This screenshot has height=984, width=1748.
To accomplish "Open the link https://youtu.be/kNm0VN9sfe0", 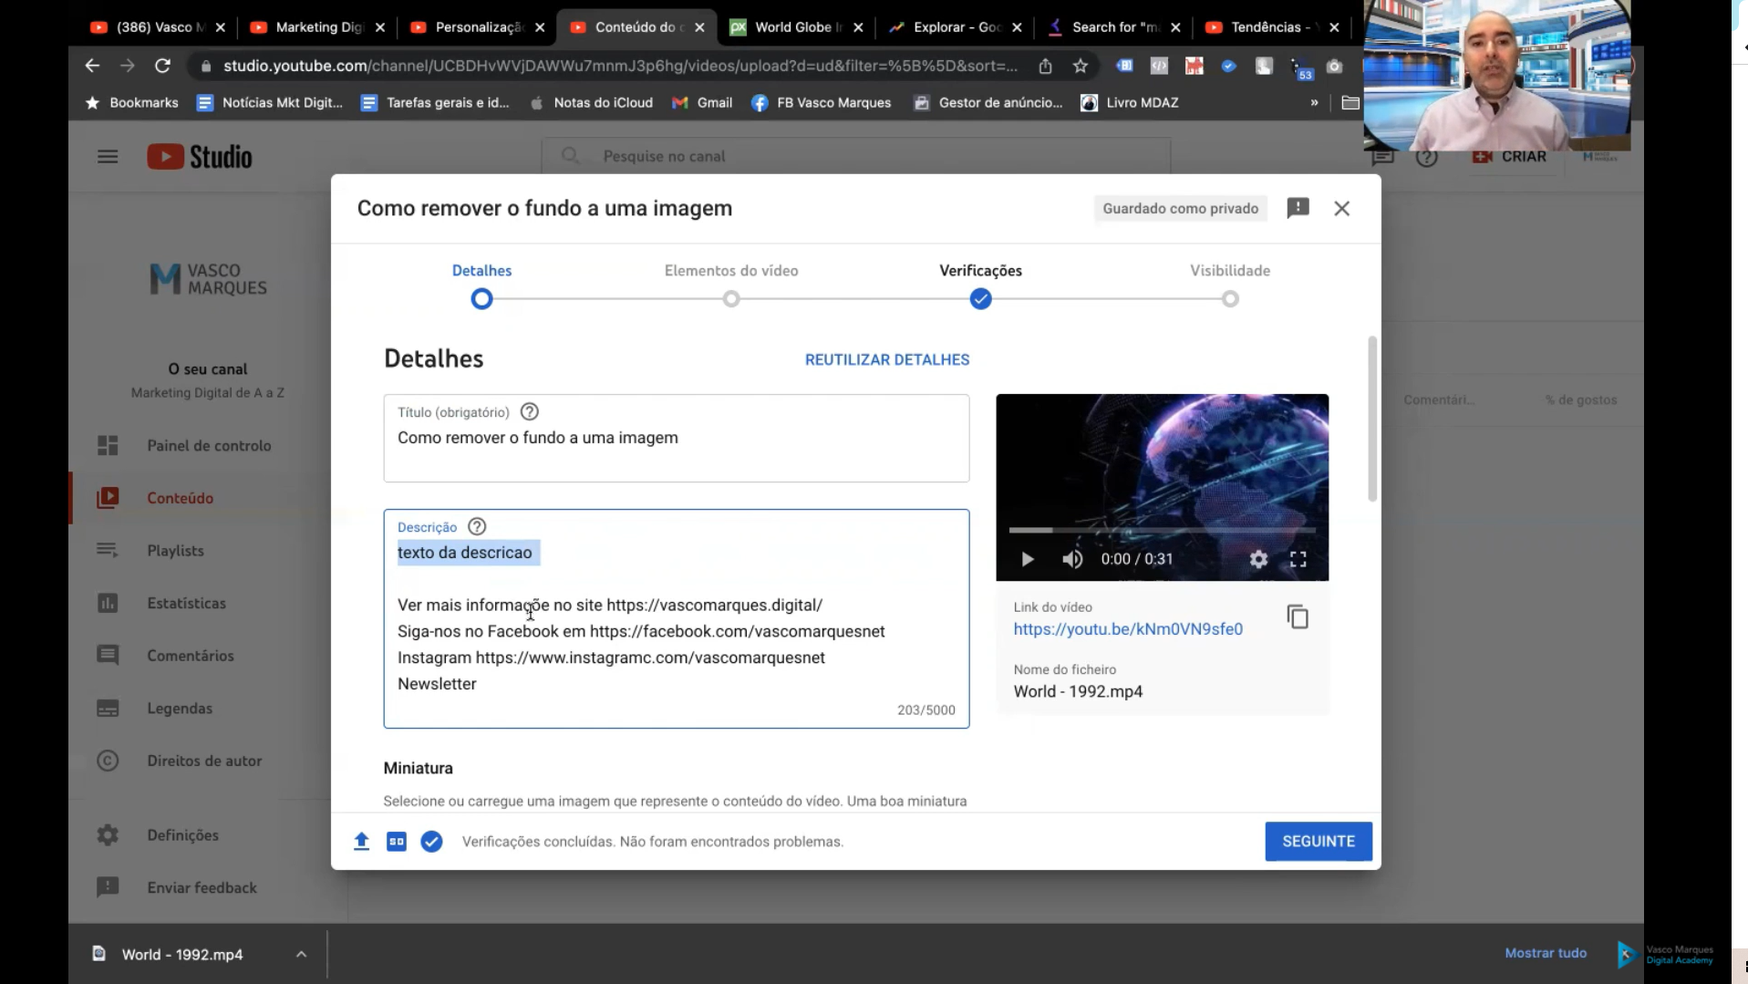I will point(1127,629).
